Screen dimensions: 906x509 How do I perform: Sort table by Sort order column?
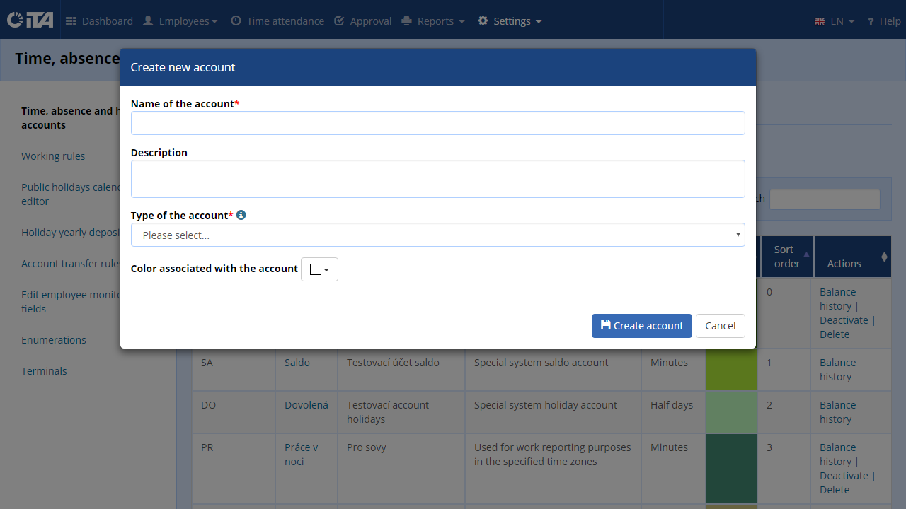(786, 257)
